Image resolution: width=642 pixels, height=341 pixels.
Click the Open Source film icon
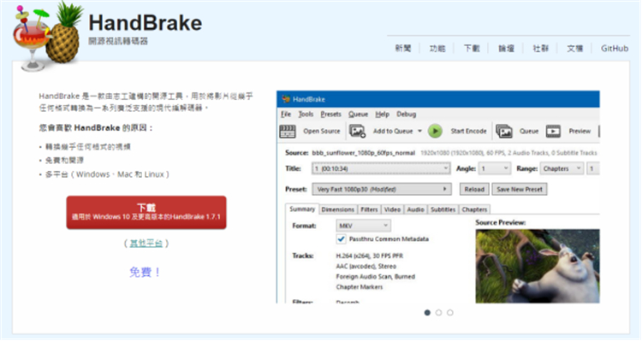click(x=288, y=132)
